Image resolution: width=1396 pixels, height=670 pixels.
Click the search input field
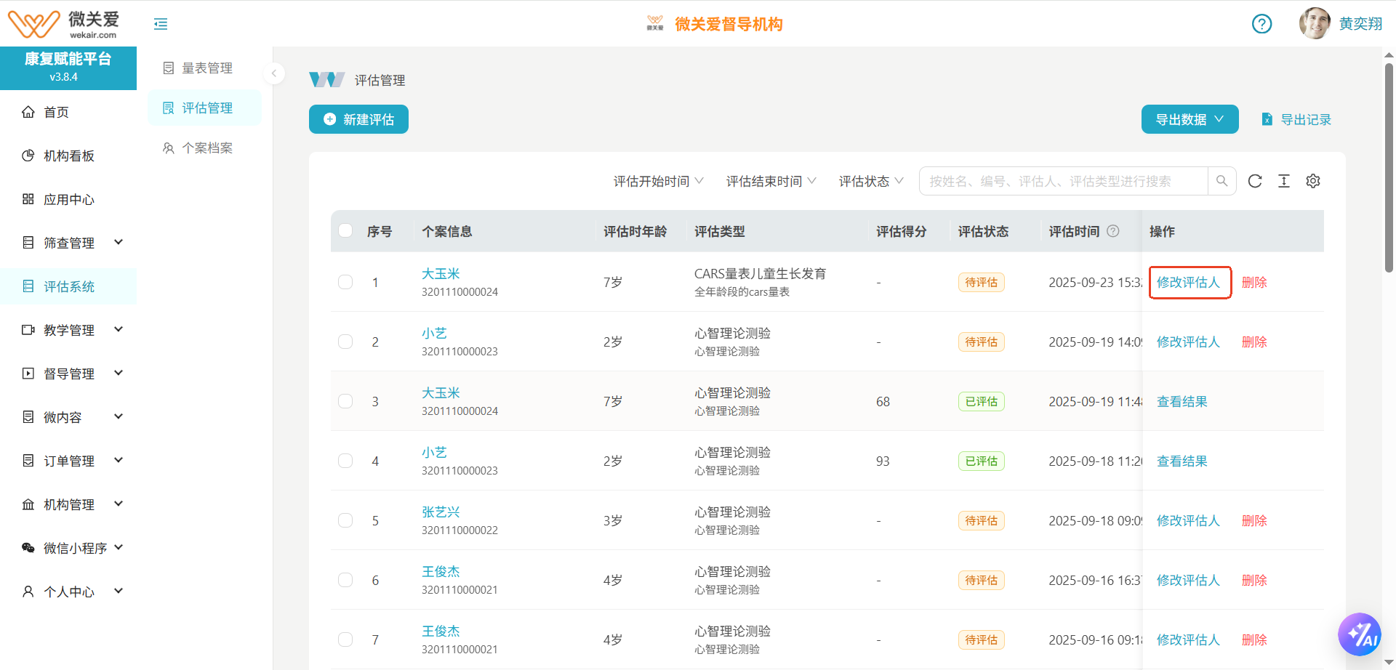pyautogui.click(x=1063, y=181)
